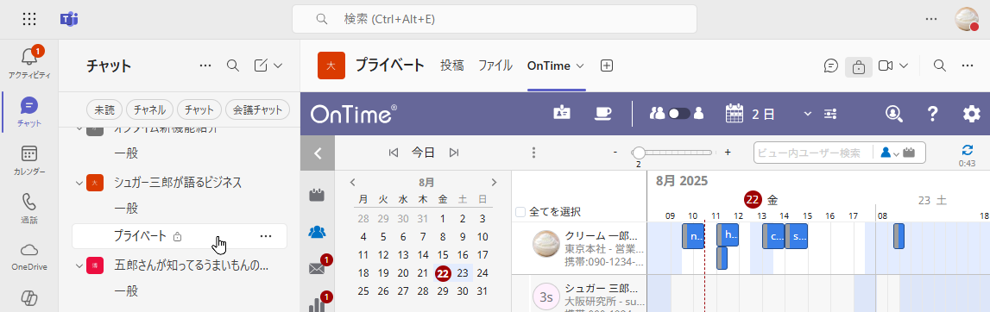Click the Teams logo icon

(x=69, y=19)
